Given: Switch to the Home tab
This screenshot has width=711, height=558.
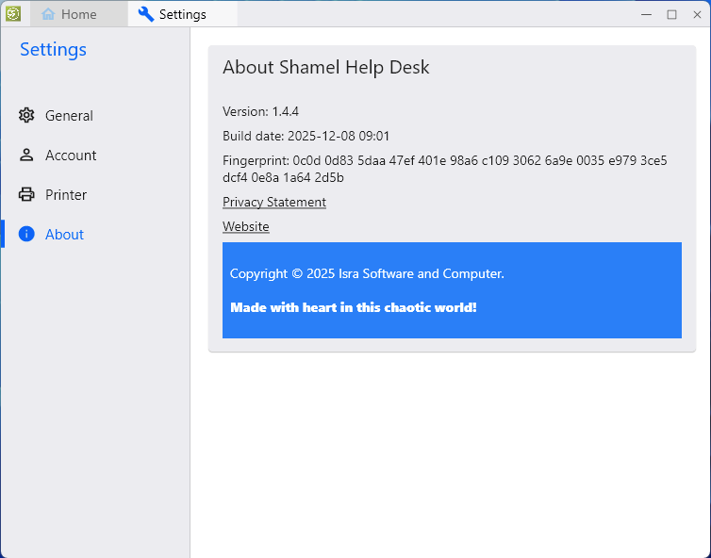Looking at the screenshot, I should (78, 14).
